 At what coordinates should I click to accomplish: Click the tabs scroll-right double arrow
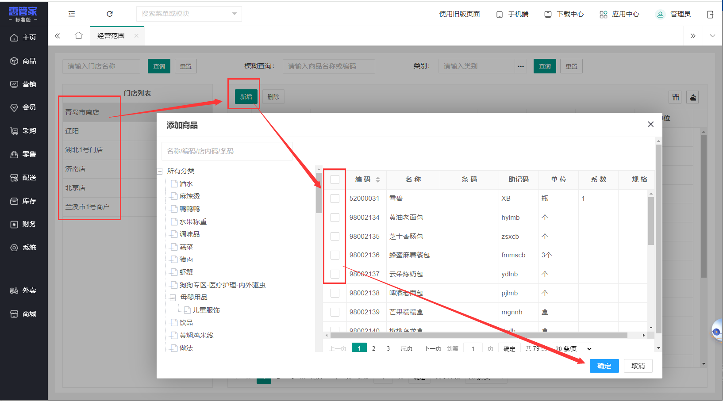693,36
